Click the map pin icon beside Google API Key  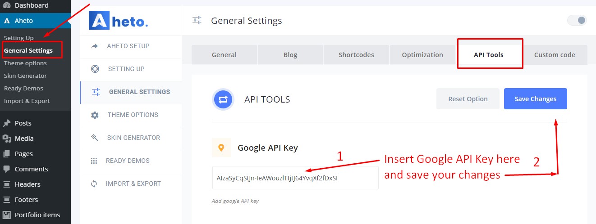221,148
